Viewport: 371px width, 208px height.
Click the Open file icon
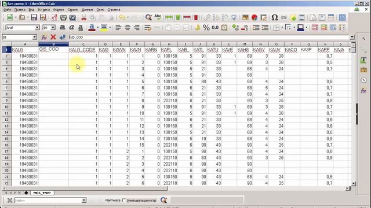pyautogui.click(x=22, y=17)
